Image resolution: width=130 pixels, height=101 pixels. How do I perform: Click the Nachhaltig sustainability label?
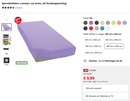pyautogui.click(x=22, y=63)
